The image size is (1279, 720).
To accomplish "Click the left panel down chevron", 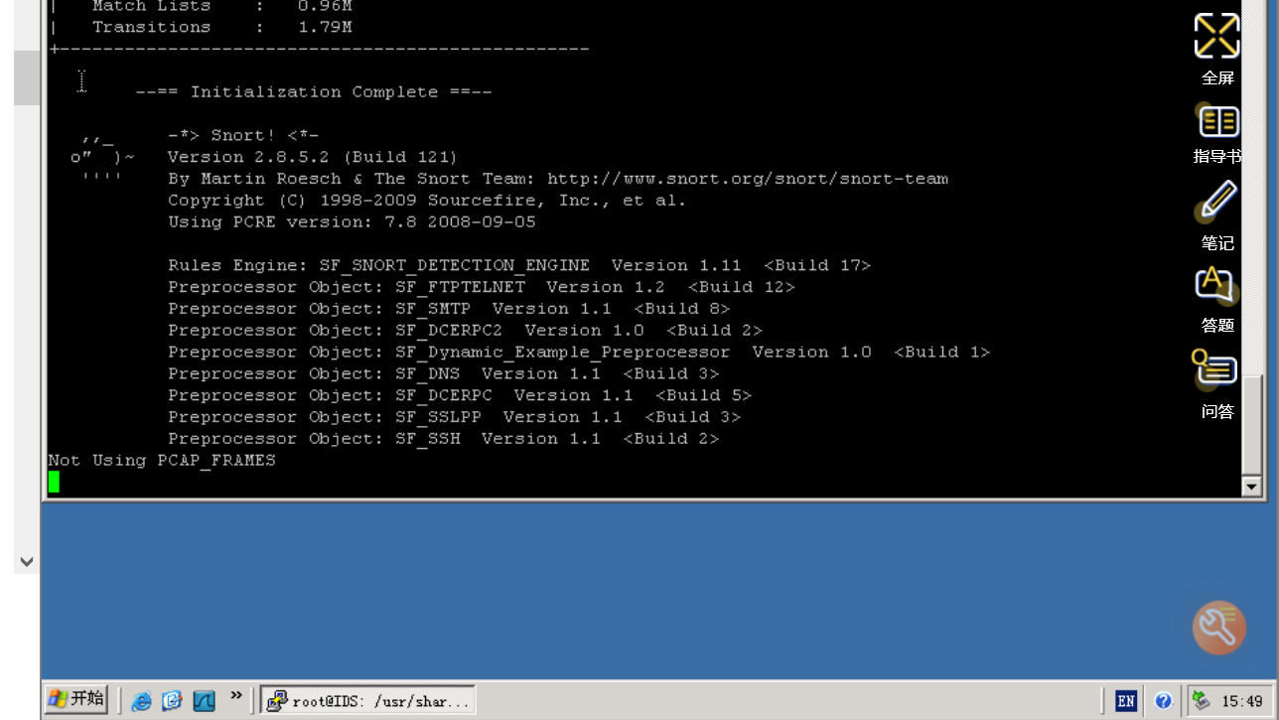I will click(x=27, y=562).
